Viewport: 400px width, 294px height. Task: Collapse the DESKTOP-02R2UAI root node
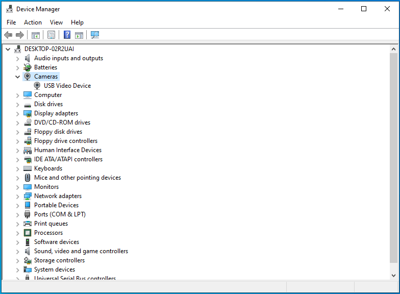click(x=8, y=49)
